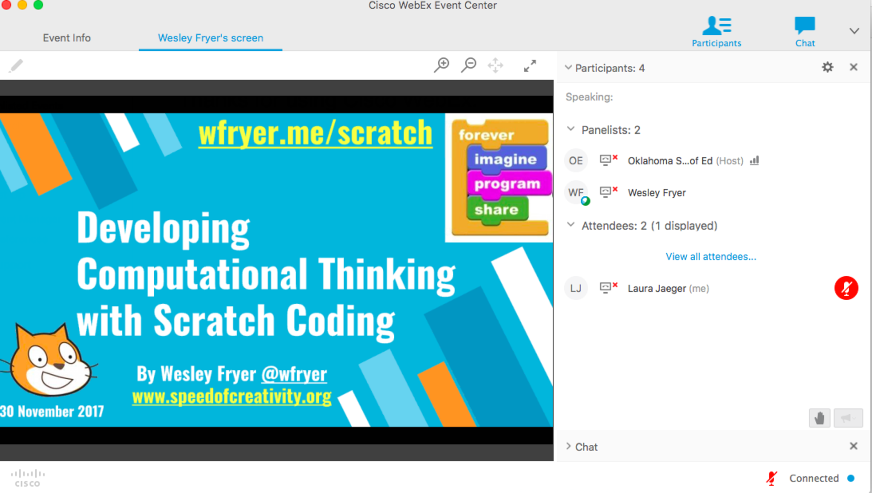Enter full screen with expand arrows icon

(x=530, y=66)
